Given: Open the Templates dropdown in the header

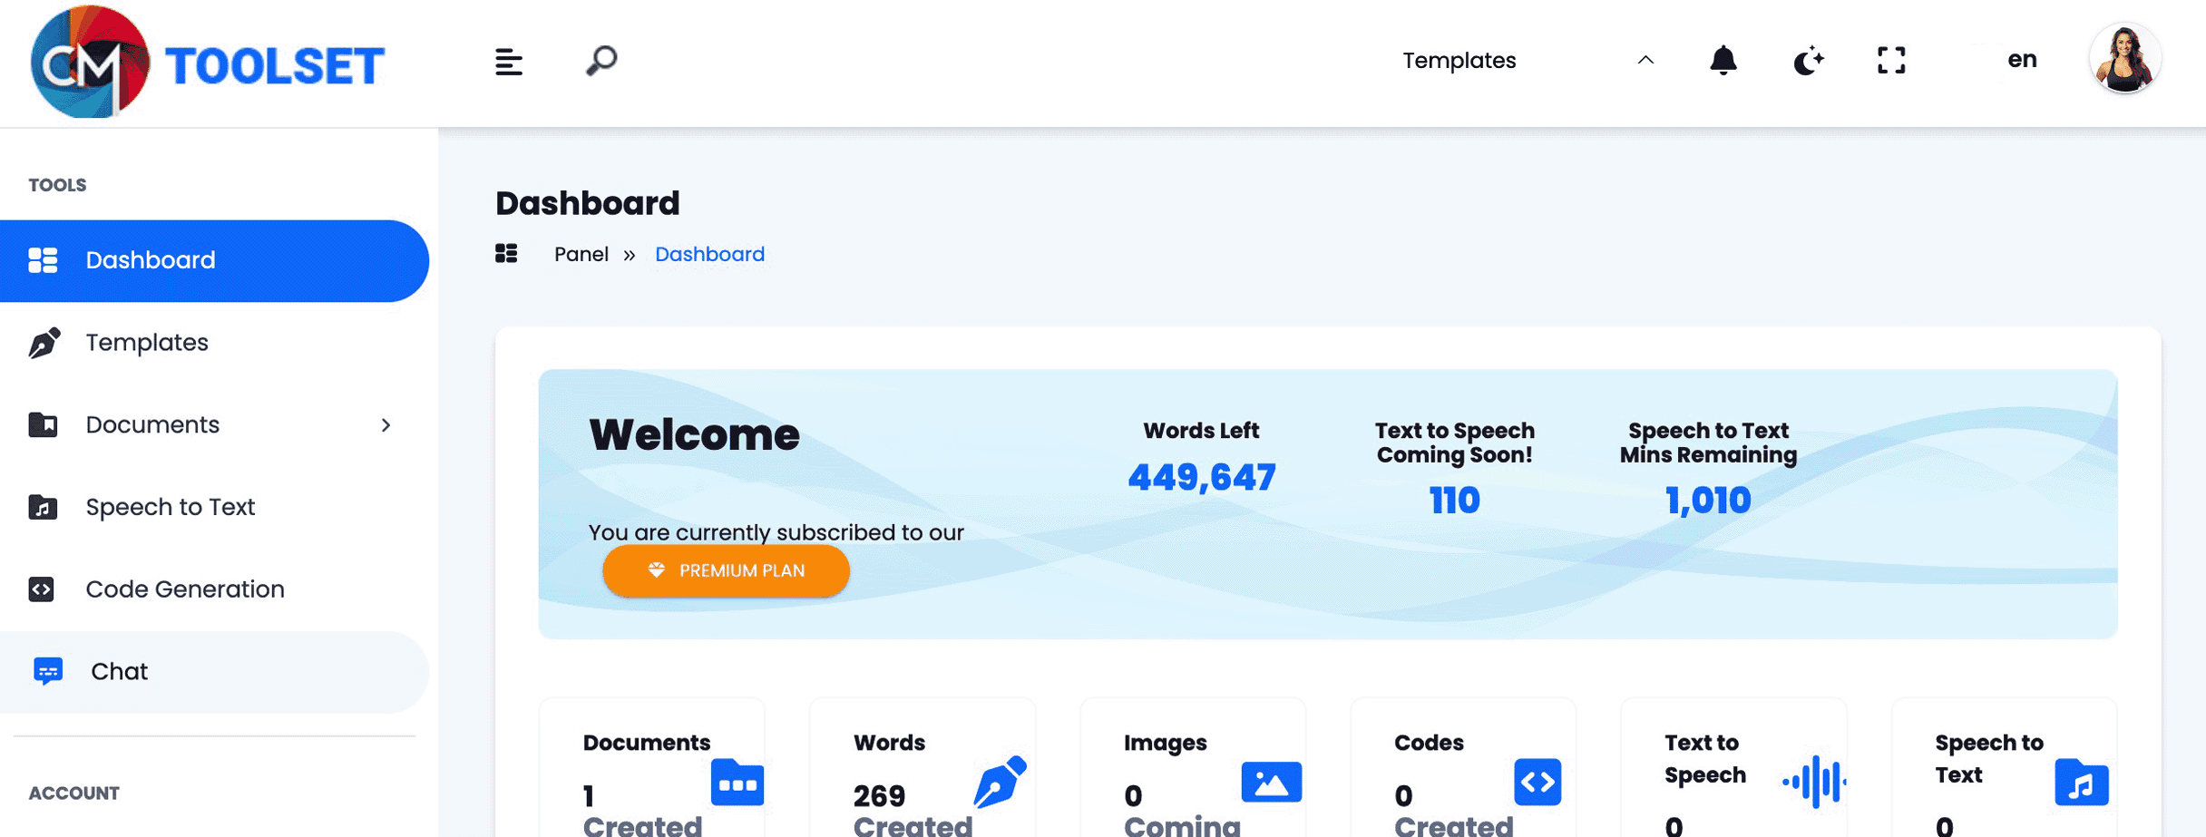Looking at the screenshot, I should (x=1528, y=61).
